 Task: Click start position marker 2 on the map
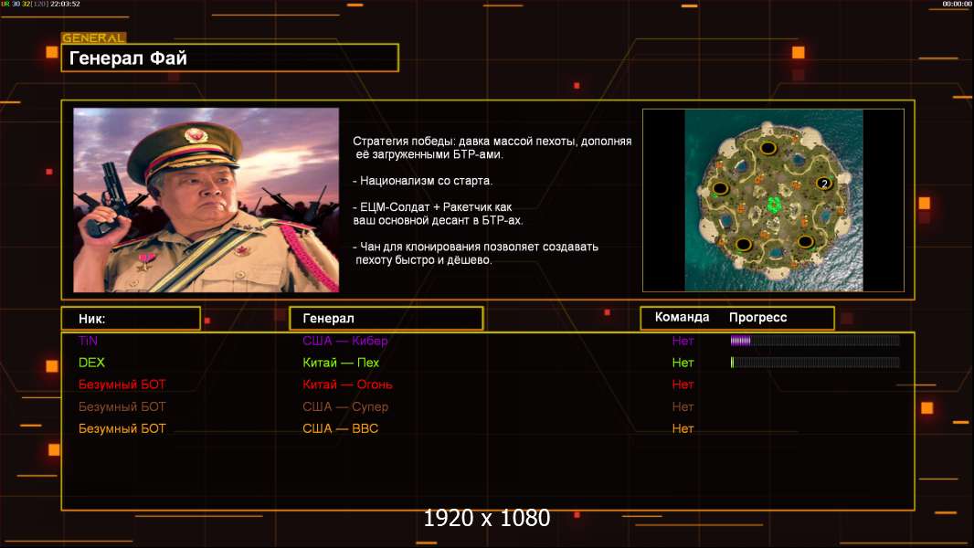(823, 184)
